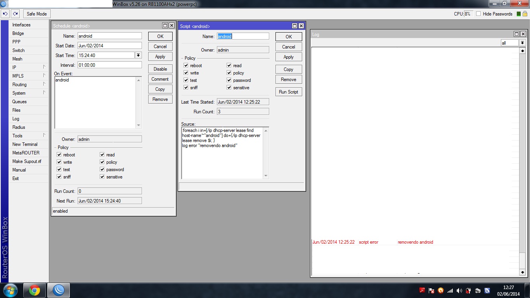Expand the Routing submenu
The image size is (530, 298).
(x=29, y=85)
